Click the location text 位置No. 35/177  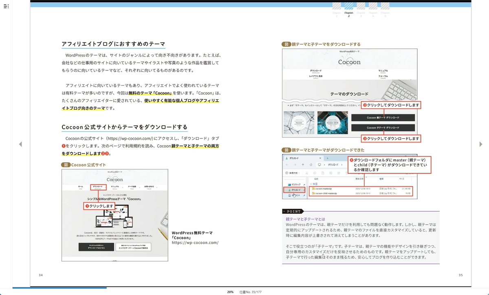pos(250,292)
